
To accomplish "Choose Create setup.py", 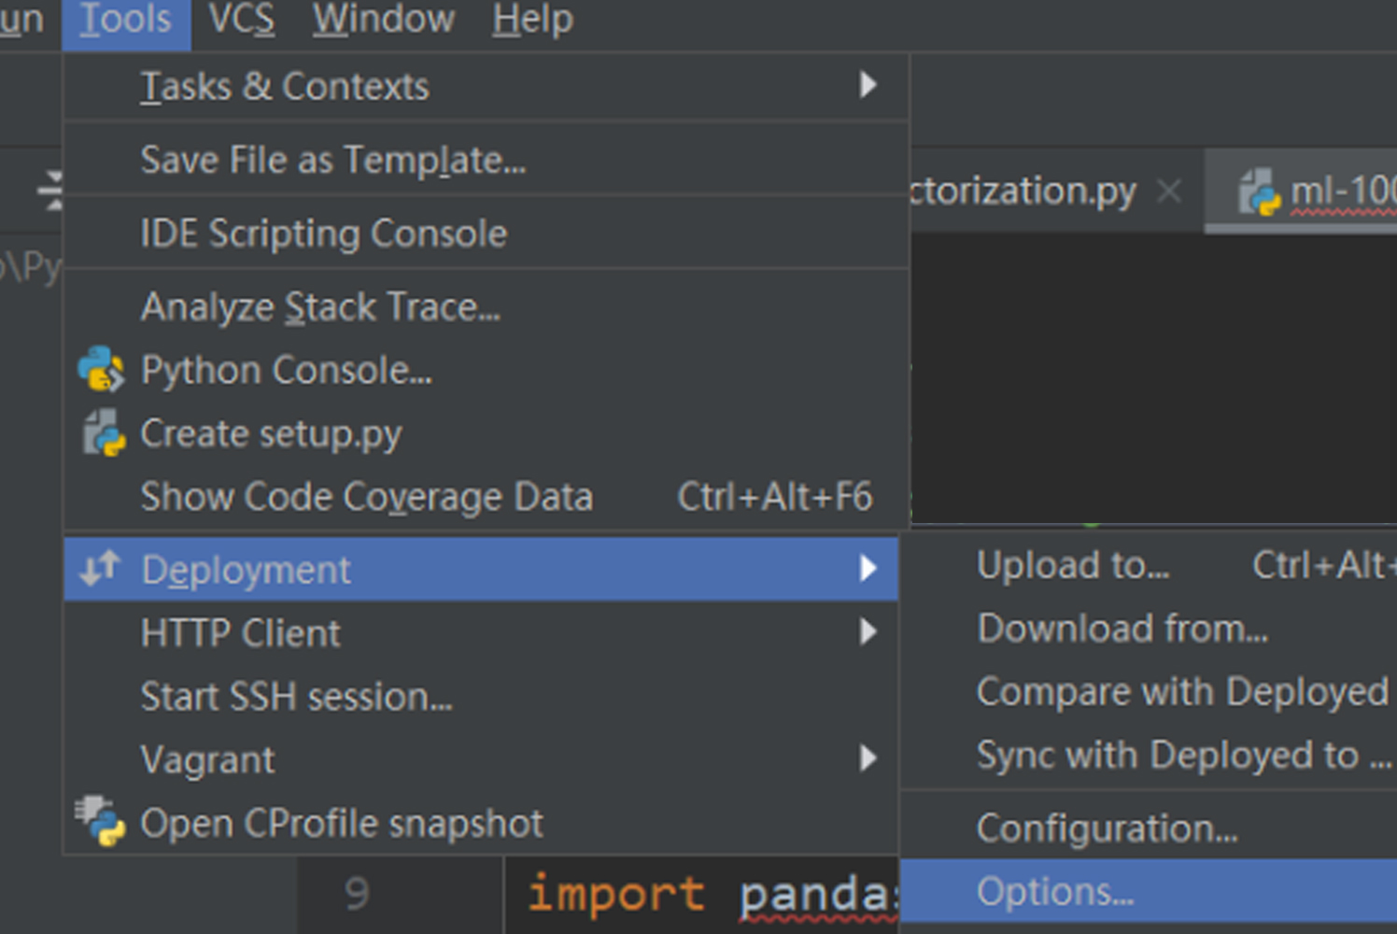I will (486, 434).
